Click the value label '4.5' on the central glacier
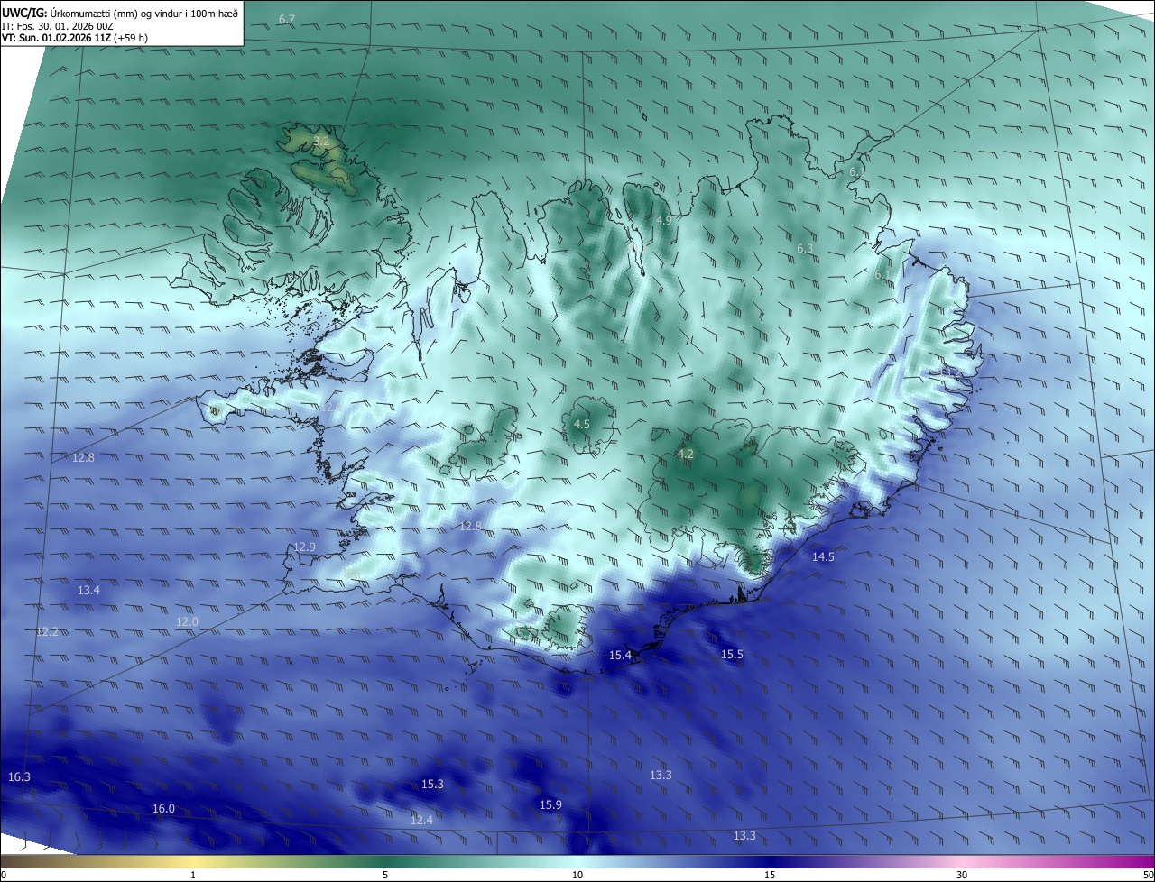 [x=582, y=424]
